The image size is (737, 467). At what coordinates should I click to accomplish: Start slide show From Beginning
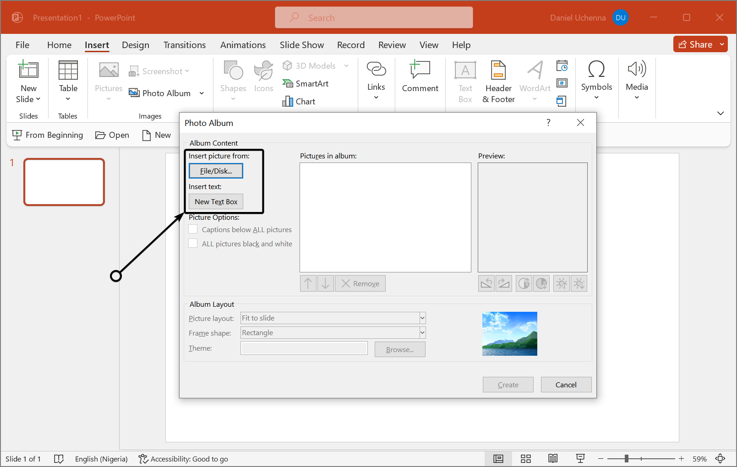(x=48, y=135)
